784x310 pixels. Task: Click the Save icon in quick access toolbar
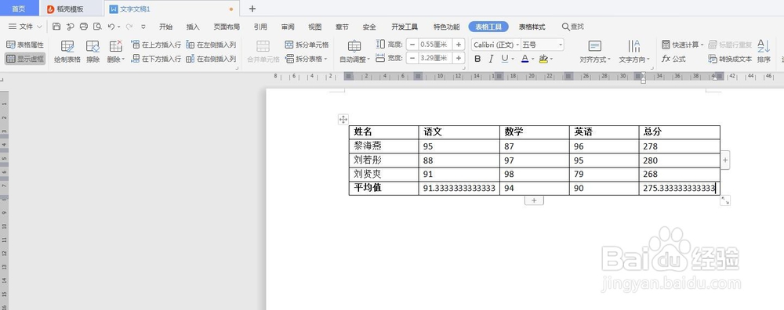coord(56,27)
